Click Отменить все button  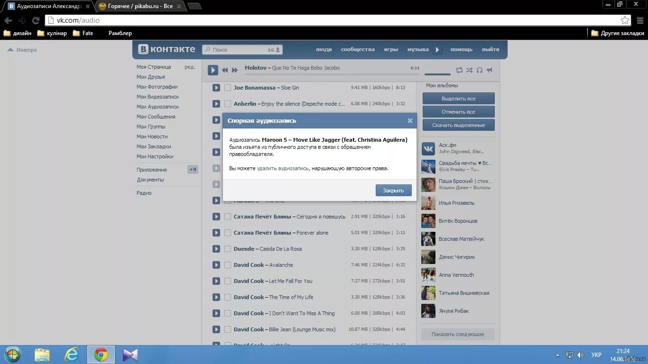pyautogui.click(x=458, y=112)
